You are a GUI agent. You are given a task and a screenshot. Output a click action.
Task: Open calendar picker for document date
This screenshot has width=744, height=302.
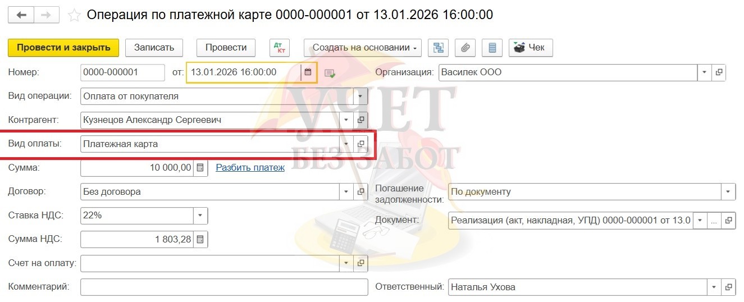(x=308, y=72)
